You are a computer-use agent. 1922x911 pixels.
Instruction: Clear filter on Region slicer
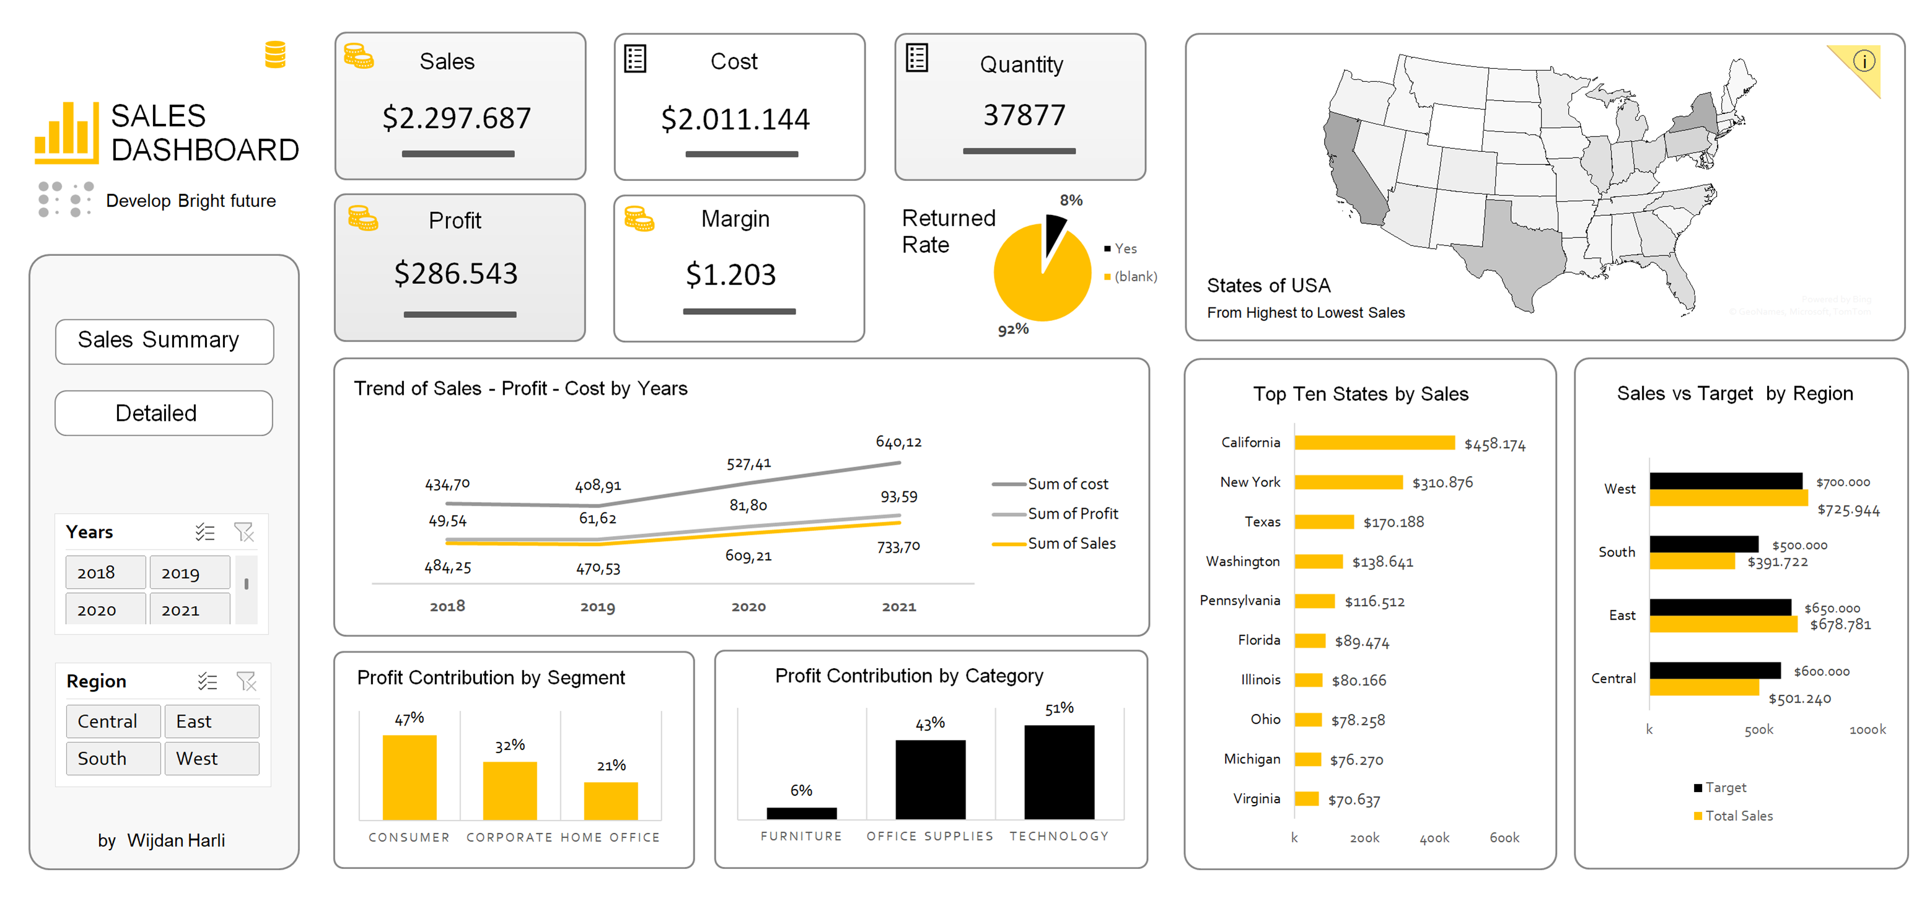[x=246, y=681]
